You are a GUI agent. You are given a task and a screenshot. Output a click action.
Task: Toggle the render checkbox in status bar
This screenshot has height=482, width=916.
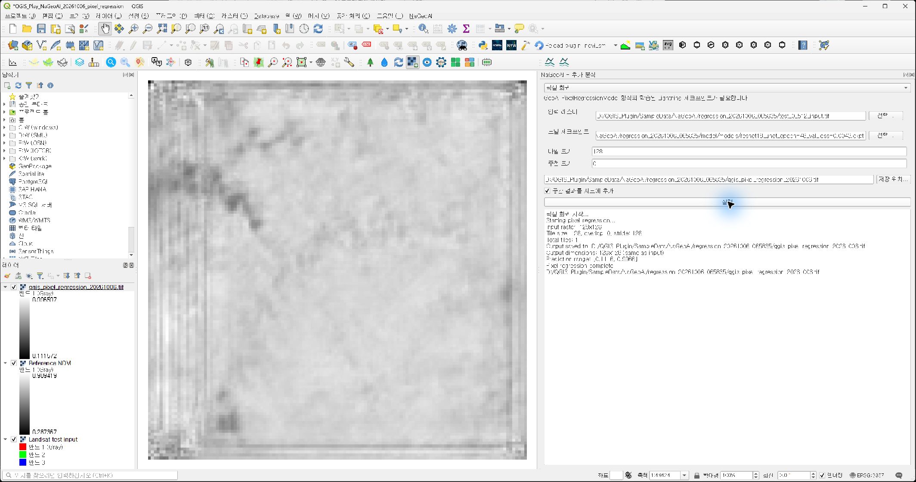823,475
